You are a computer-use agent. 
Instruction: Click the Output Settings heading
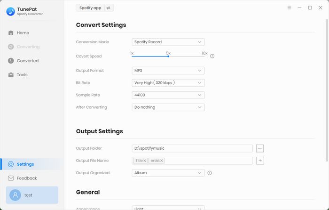pyautogui.click(x=100, y=131)
